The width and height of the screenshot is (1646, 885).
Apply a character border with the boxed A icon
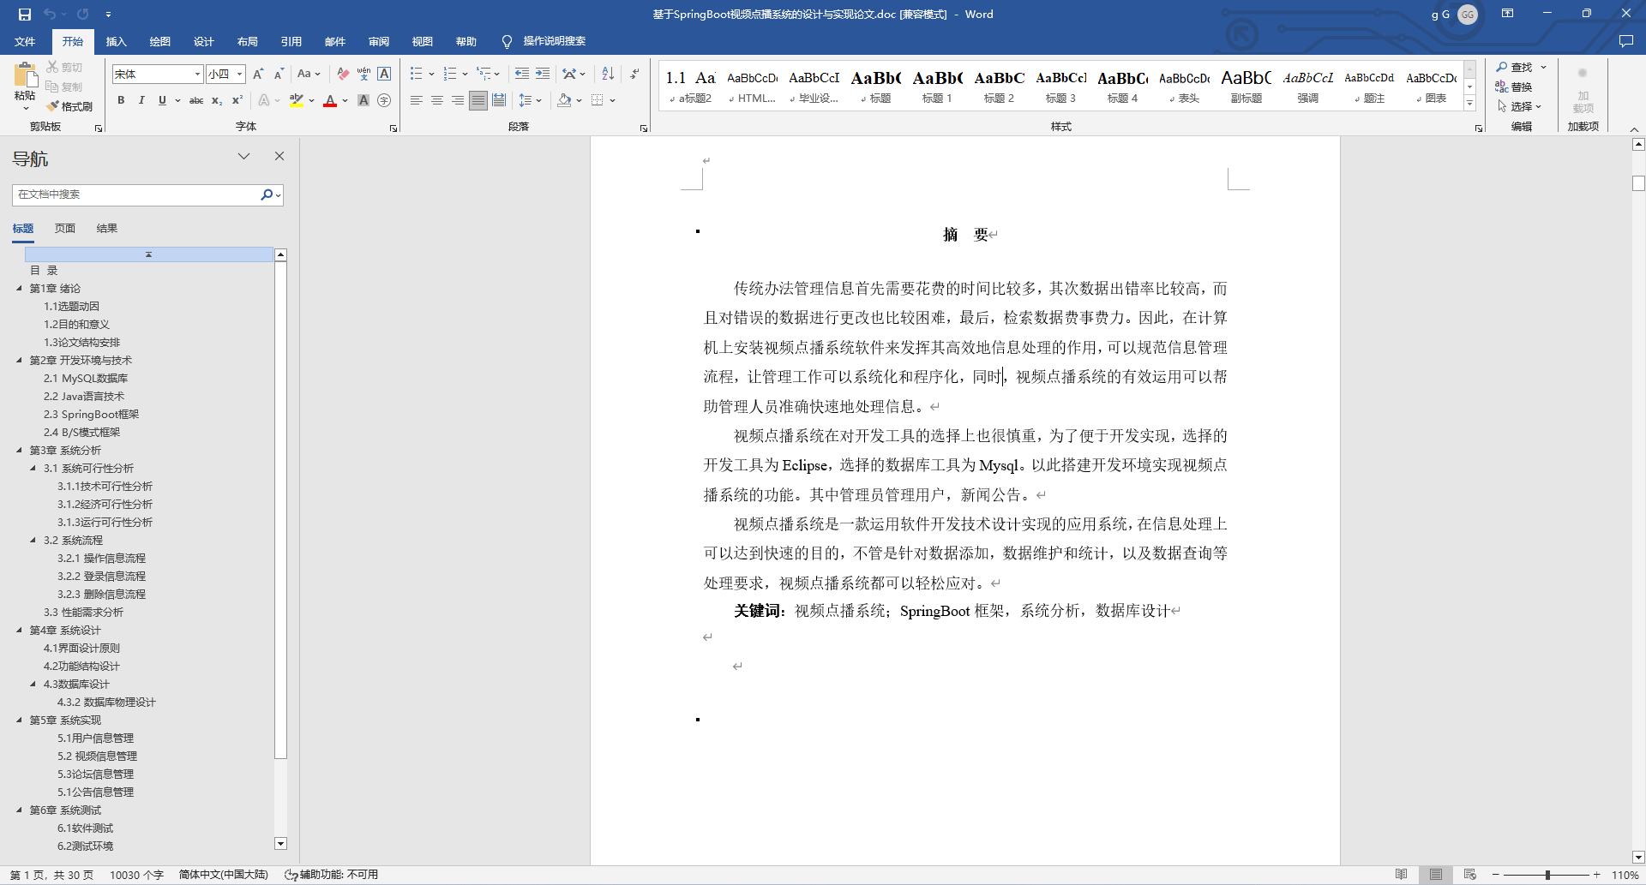(384, 75)
